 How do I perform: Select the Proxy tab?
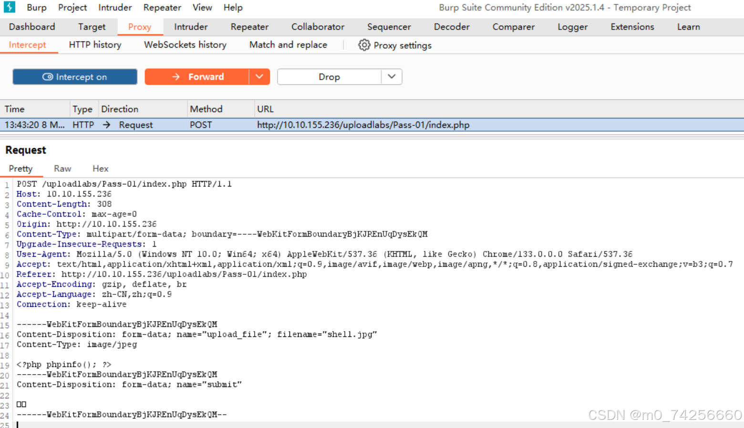(140, 27)
